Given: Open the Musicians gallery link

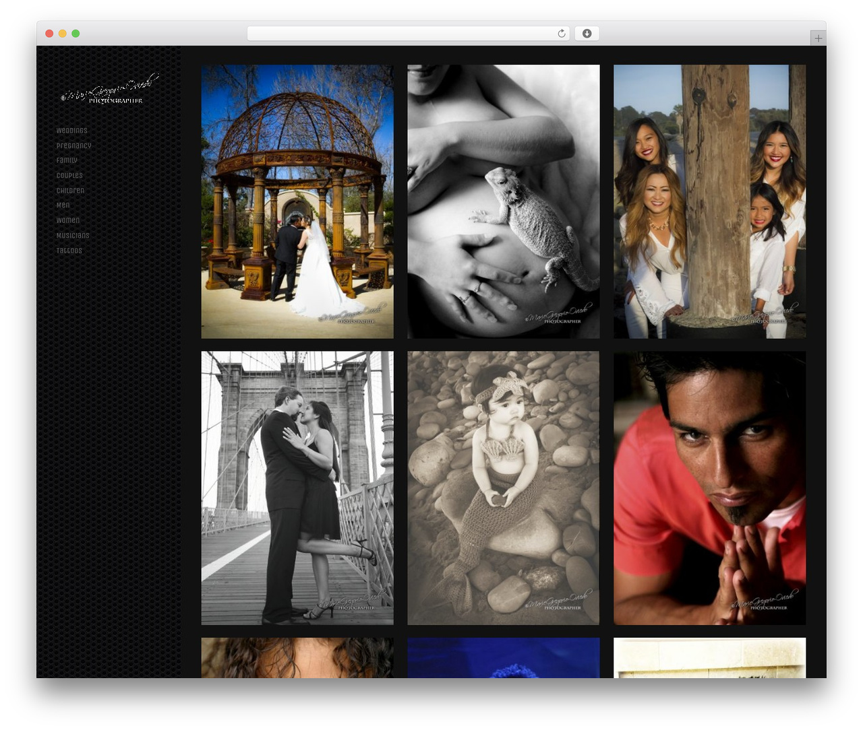Looking at the screenshot, I should point(73,236).
